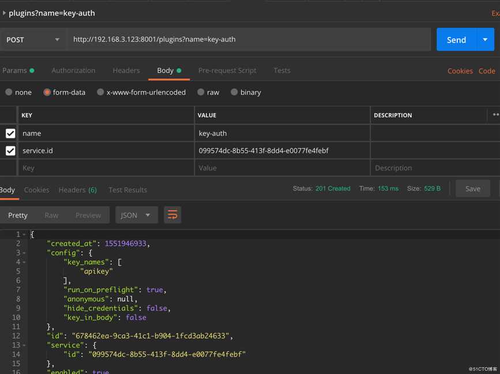The height and width of the screenshot is (374, 500).
Task: Click the empty Description placeholder field
Action: (x=435, y=168)
